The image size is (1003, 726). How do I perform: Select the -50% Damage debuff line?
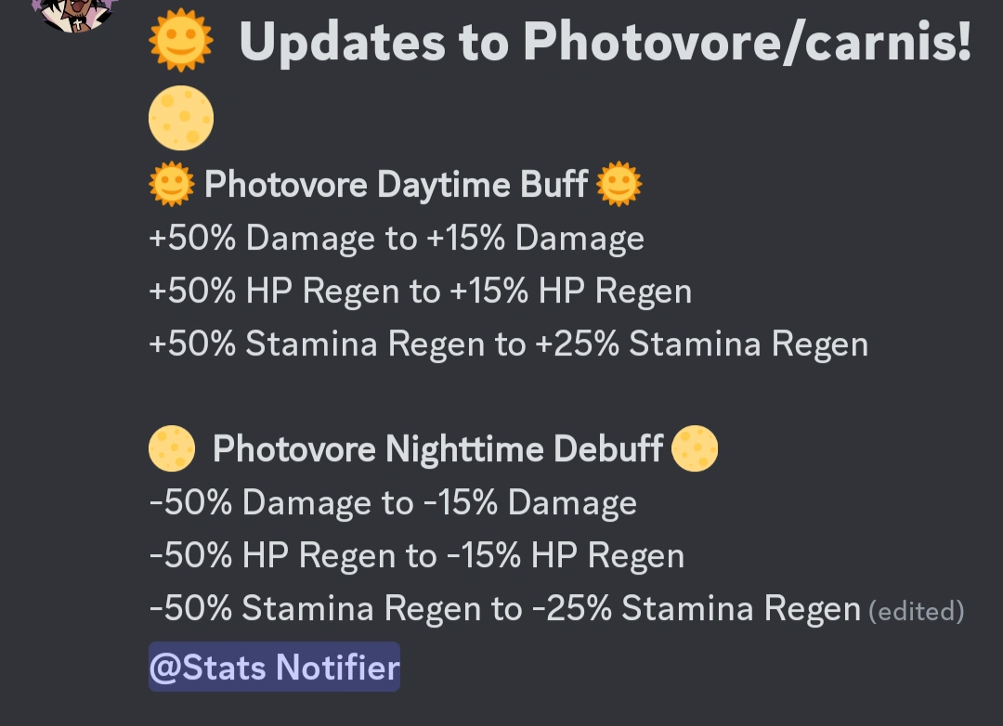pyautogui.click(x=392, y=502)
